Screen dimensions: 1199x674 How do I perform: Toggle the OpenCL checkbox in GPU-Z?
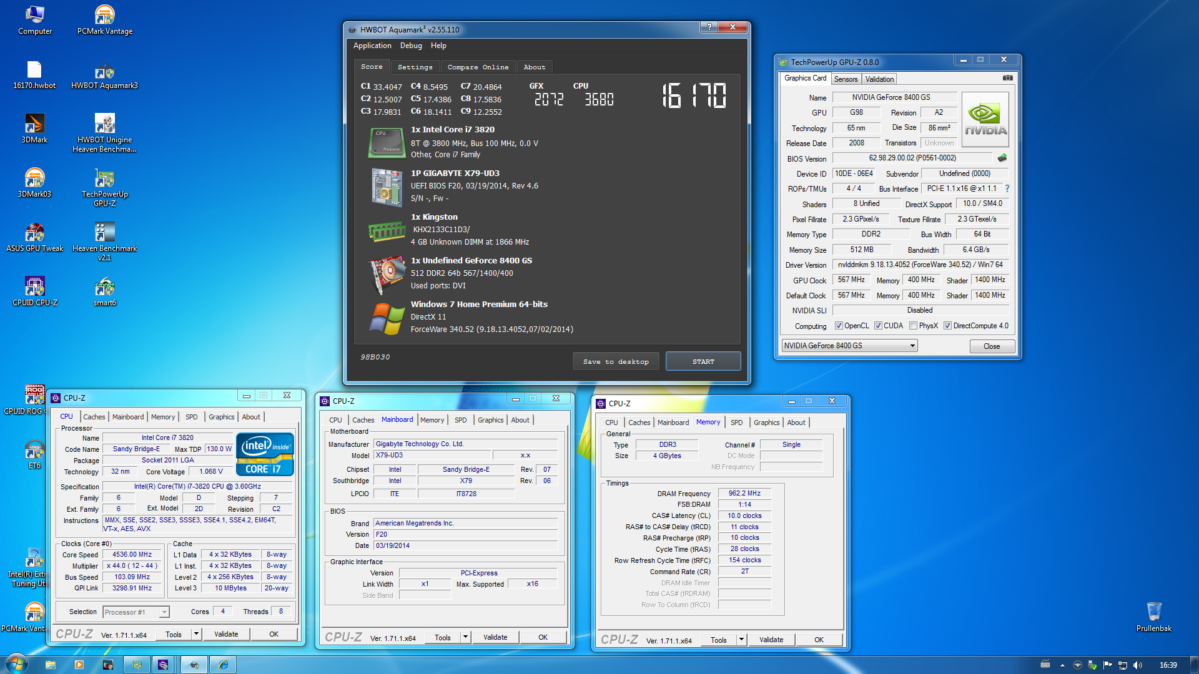click(839, 326)
